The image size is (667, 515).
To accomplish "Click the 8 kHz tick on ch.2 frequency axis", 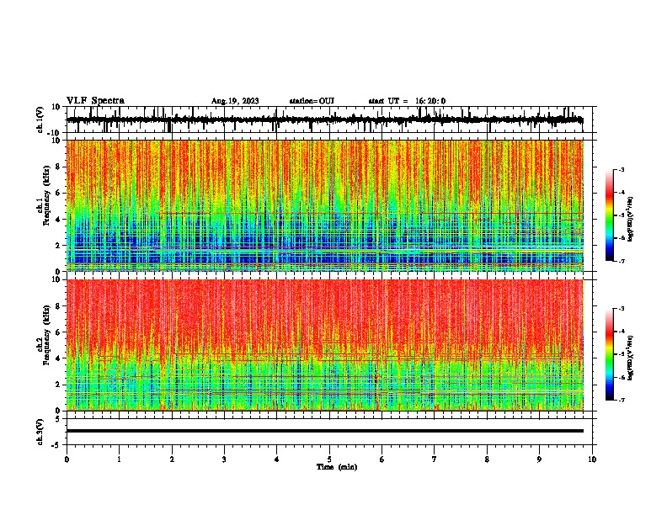I will (59, 306).
